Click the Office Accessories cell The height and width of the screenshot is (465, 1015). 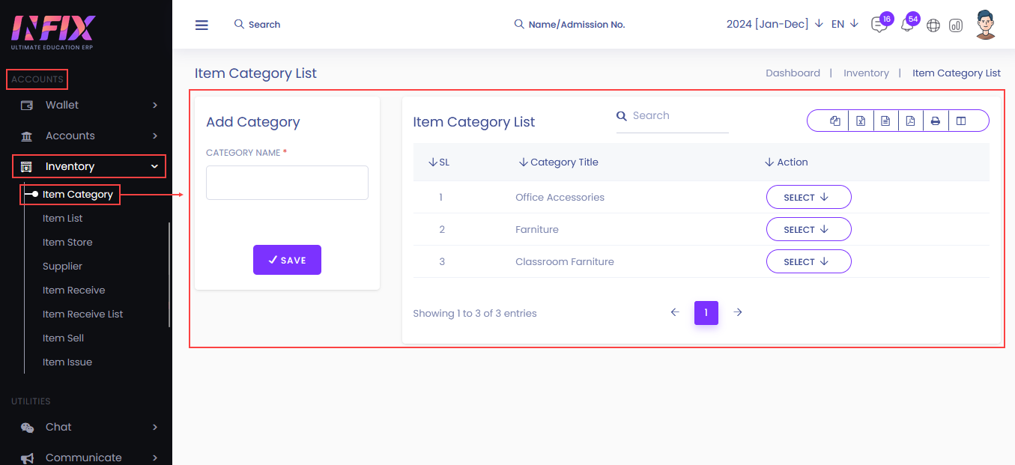point(560,198)
